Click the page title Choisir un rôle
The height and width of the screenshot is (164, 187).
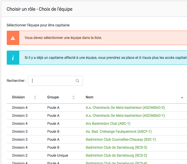[39, 9]
